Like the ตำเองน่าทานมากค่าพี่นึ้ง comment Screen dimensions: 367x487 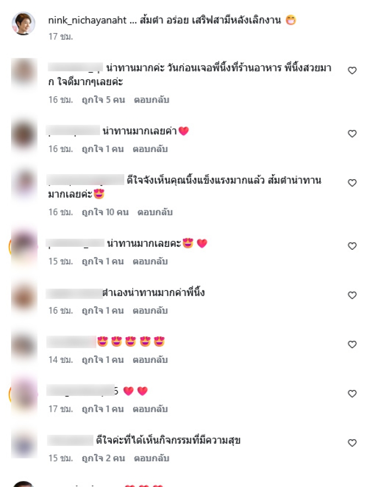click(x=352, y=295)
